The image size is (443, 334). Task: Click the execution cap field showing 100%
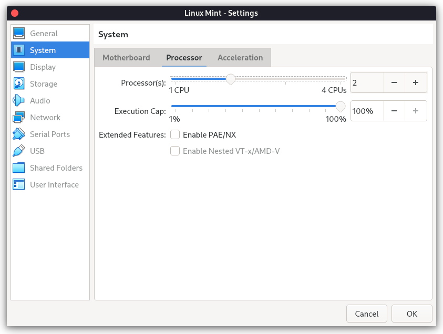[x=367, y=111]
